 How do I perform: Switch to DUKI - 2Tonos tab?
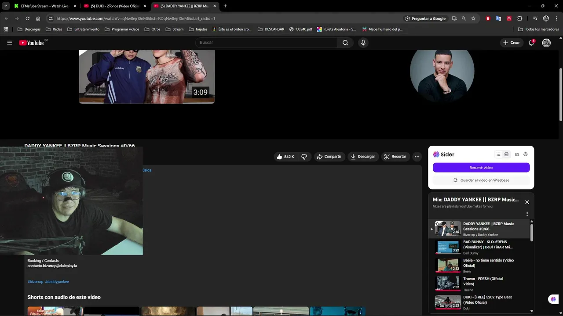click(115, 6)
